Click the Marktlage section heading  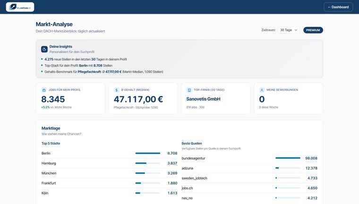click(51, 128)
